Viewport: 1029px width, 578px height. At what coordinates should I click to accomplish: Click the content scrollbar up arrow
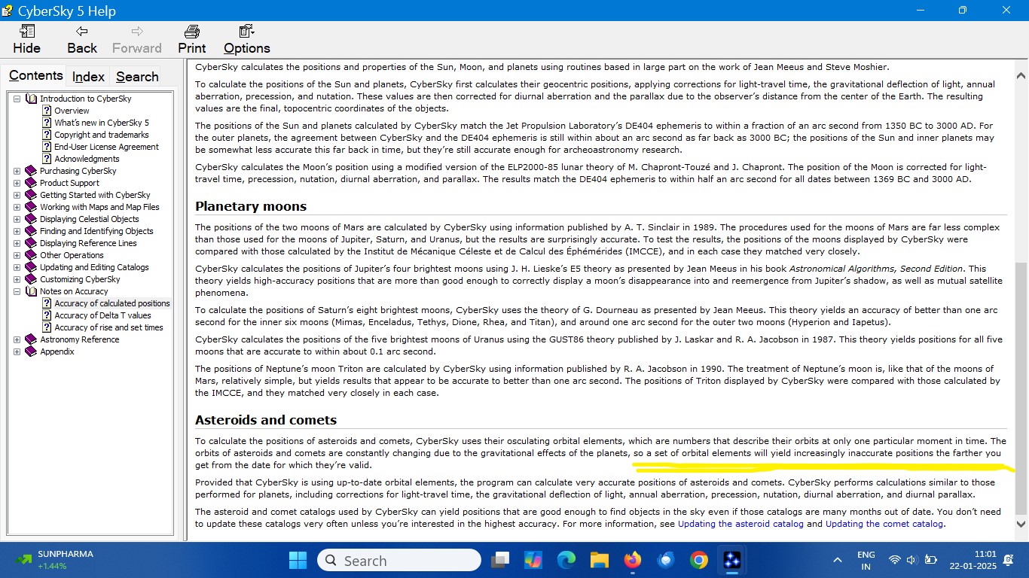[1021, 76]
